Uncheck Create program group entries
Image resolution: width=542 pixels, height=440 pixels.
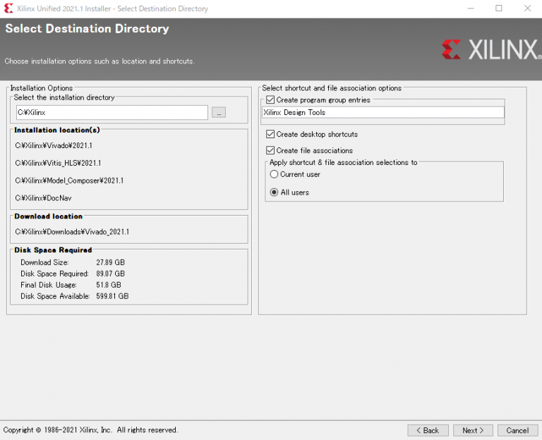tap(271, 100)
